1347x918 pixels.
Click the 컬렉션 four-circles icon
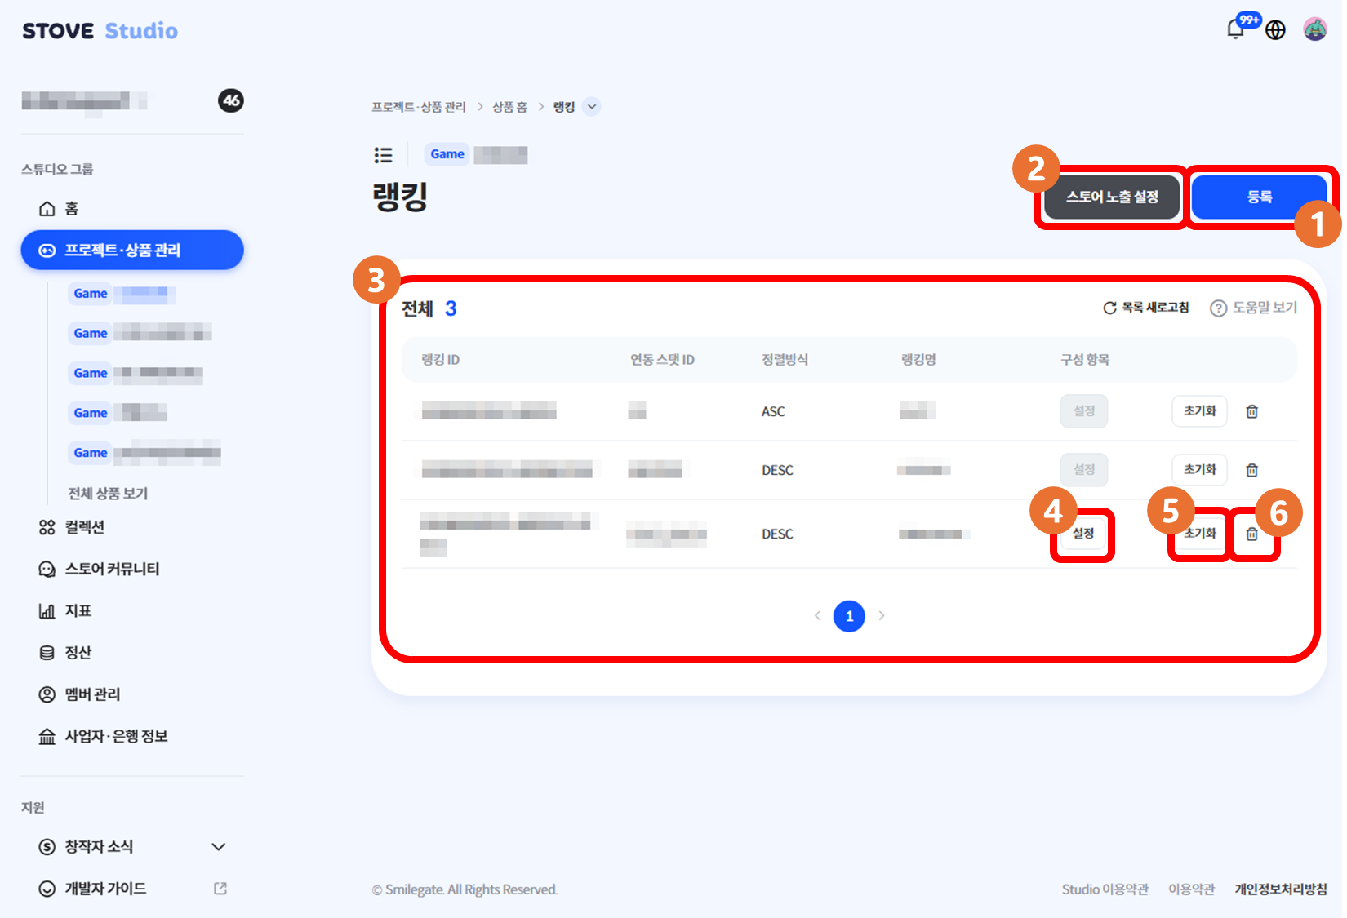47,527
